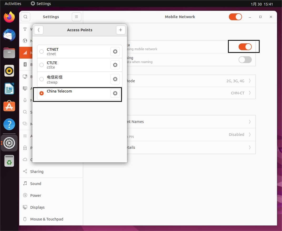Toggle the mobile data switch

pos(245,47)
